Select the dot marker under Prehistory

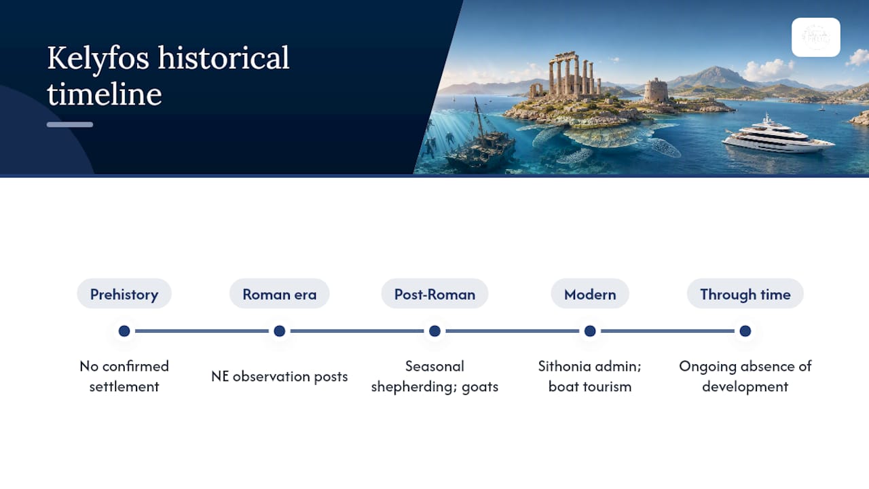(124, 331)
